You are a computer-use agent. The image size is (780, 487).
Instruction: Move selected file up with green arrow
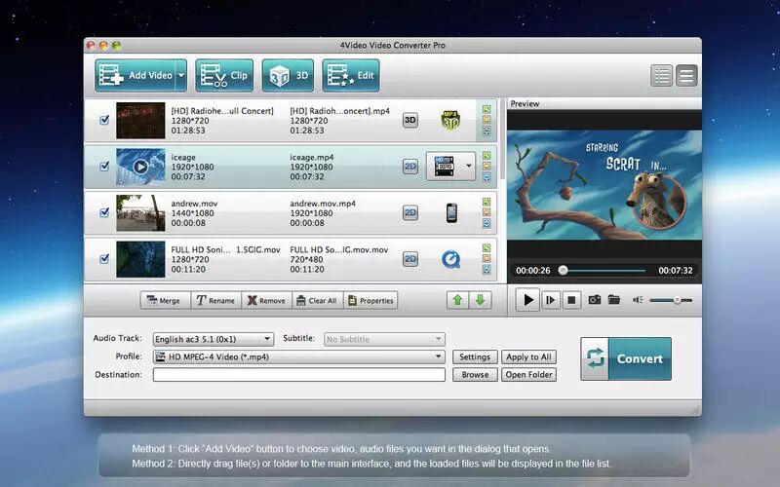tap(457, 300)
